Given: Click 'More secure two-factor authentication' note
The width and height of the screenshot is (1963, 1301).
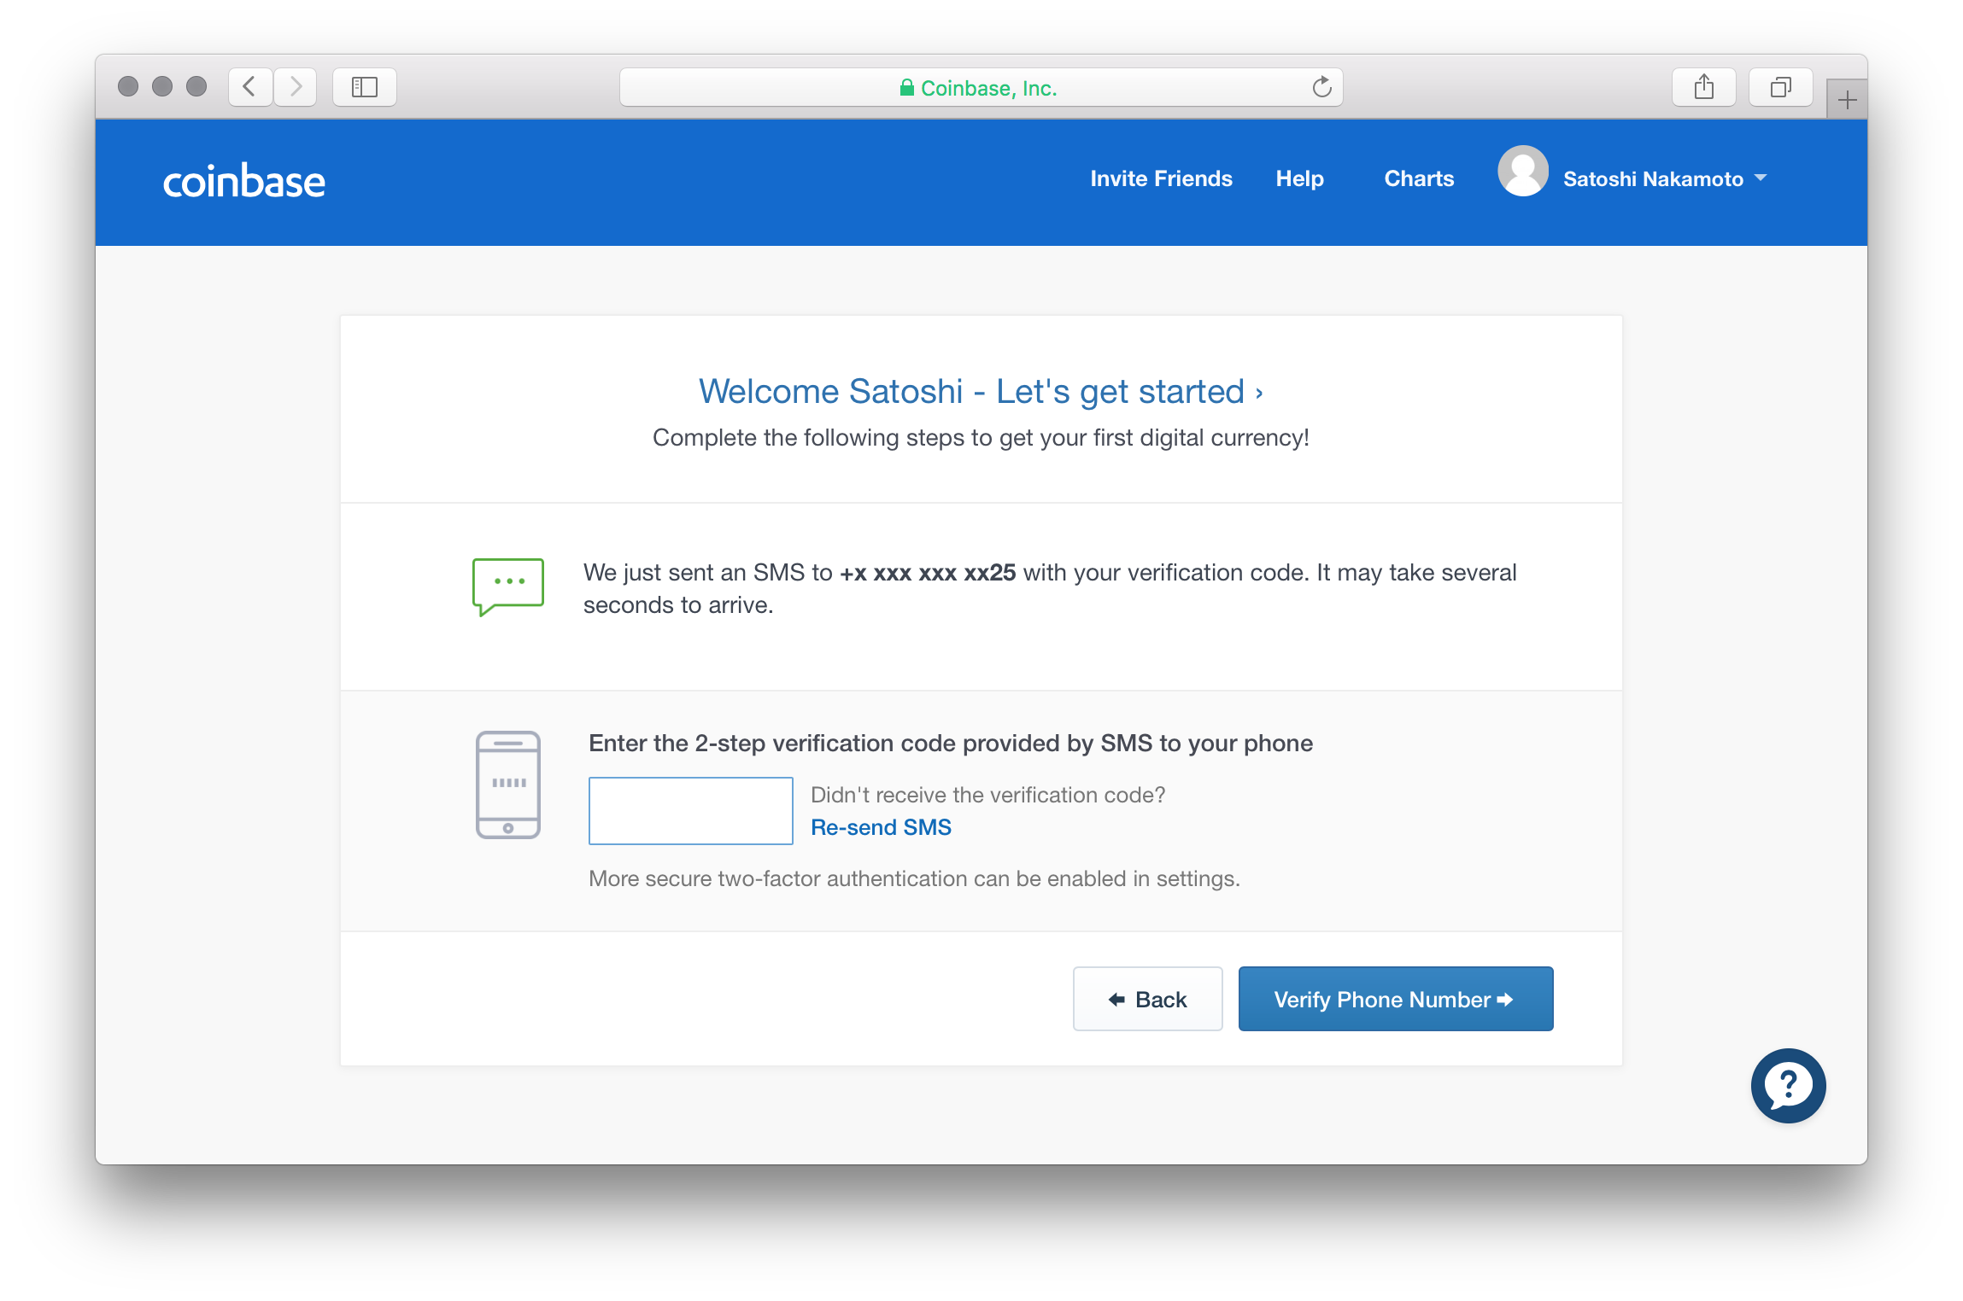Looking at the screenshot, I should [914, 878].
